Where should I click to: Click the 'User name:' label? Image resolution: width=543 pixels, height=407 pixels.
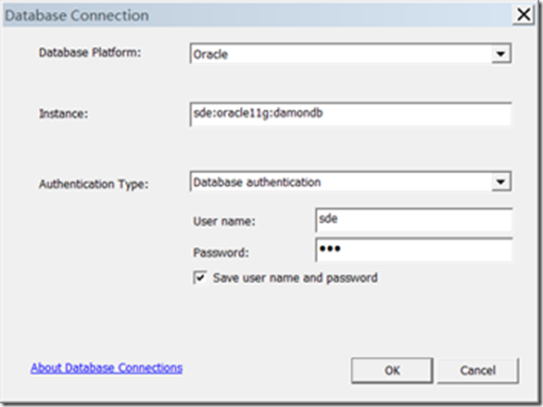point(224,221)
